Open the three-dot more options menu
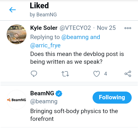Screen dimensions: 138x128 (128, 28)
